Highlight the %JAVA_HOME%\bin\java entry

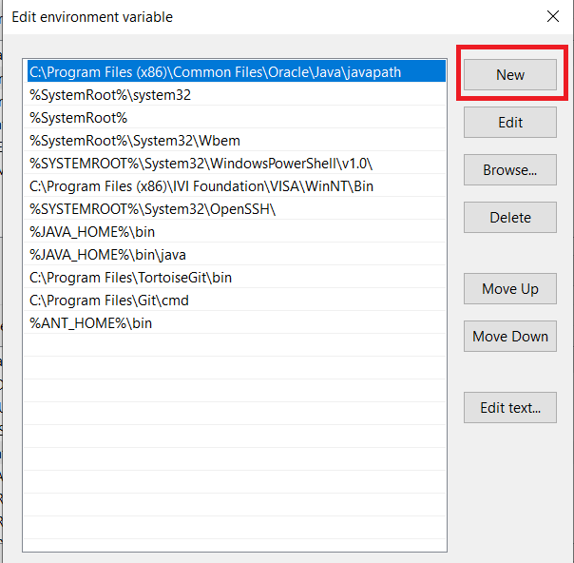click(236, 255)
